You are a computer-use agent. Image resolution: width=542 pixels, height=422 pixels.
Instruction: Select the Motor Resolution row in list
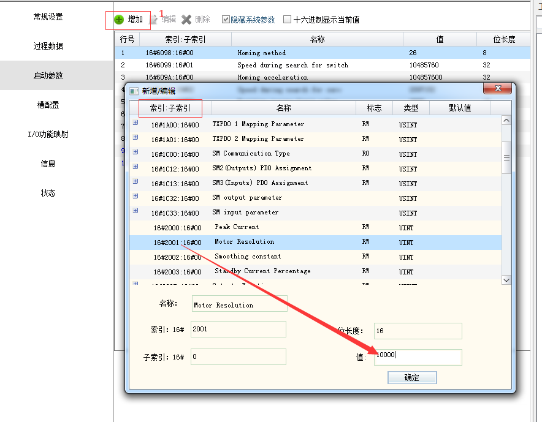click(315, 242)
